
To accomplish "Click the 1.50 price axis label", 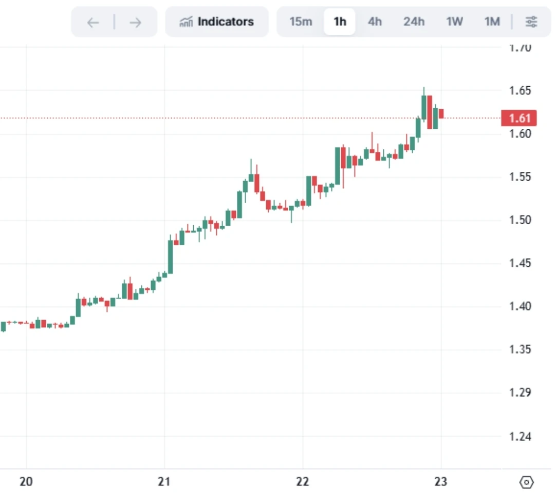I will coord(520,220).
